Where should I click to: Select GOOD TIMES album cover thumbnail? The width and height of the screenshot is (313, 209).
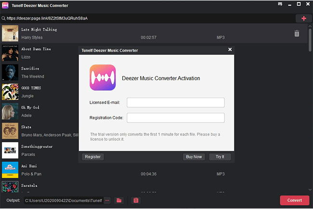pos(10,92)
